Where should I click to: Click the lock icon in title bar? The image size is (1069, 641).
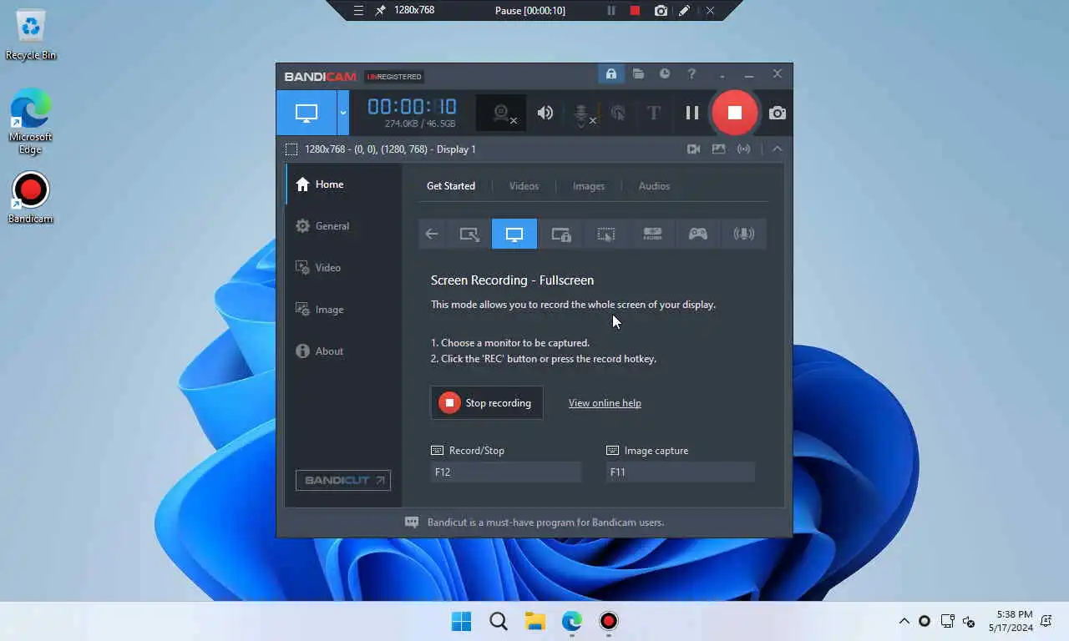click(x=611, y=74)
